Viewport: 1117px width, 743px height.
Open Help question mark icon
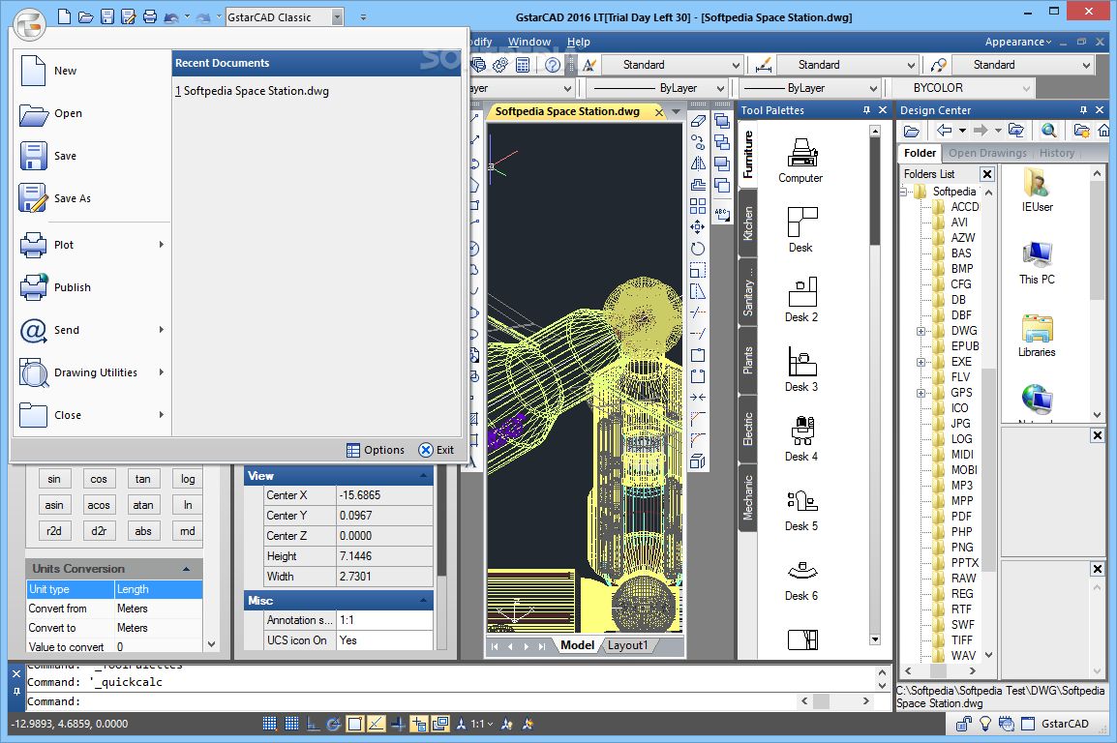click(552, 65)
